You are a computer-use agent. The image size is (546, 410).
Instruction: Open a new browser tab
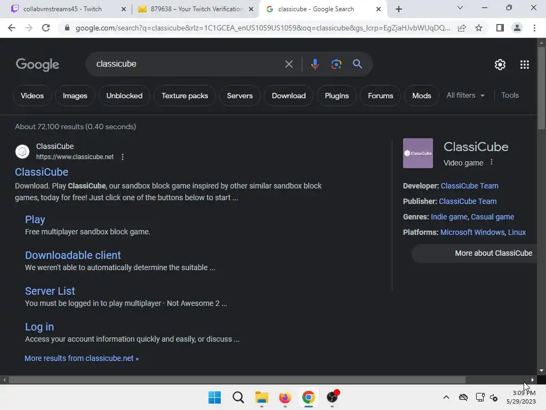tap(399, 9)
